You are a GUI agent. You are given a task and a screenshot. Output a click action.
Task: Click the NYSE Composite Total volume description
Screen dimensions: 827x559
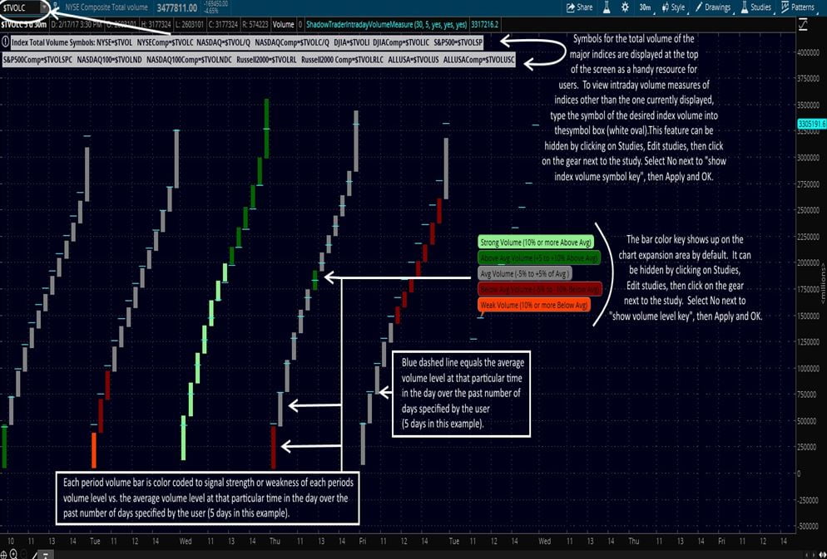click(x=106, y=7)
